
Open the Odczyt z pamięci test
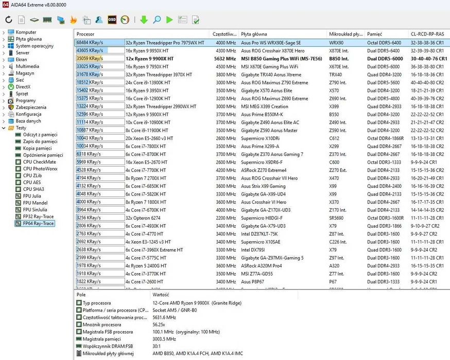point(40,135)
